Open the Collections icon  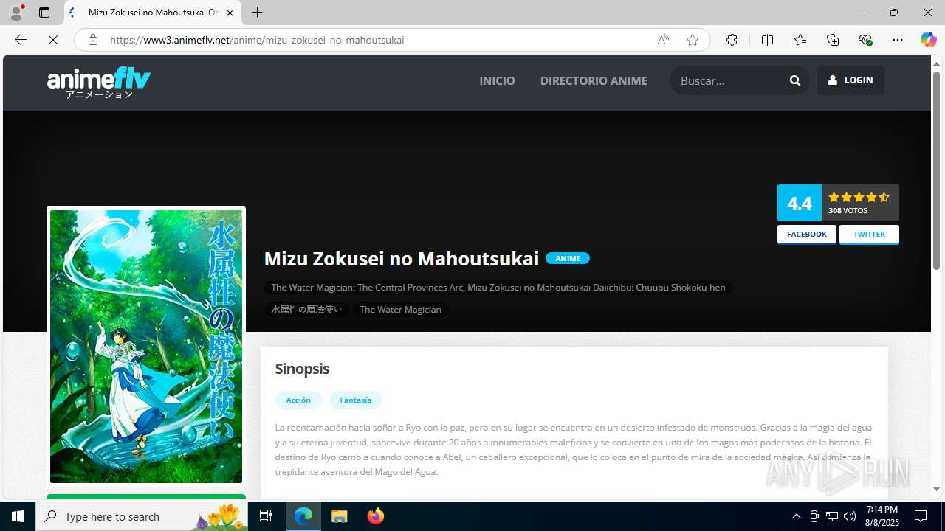[833, 40]
